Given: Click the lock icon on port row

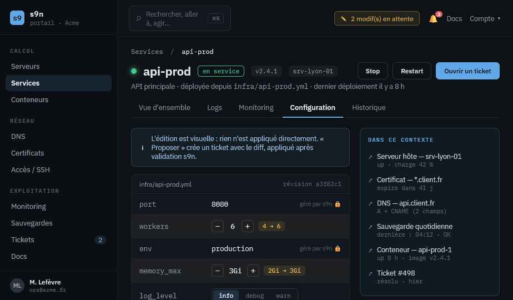Looking at the screenshot, I should pyautogui.click(x=338, y=204).
